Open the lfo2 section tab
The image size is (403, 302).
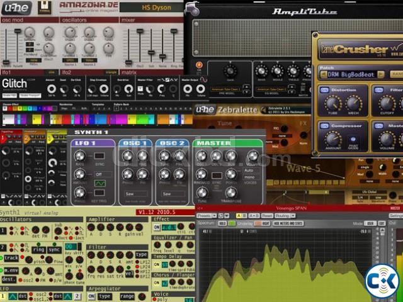(89, 72)
